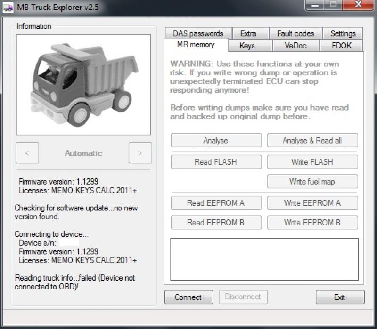
Task: Open the DAS passwords tab
Action: [198, 33]
